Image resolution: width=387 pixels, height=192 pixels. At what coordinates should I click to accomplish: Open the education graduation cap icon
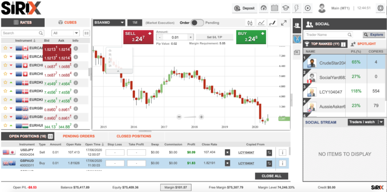tap(286, 8)
